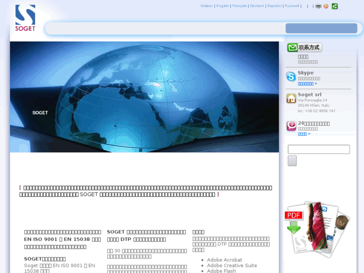Follow the blue link under Skype
364x273 pixels.
[x=307, y=84]
